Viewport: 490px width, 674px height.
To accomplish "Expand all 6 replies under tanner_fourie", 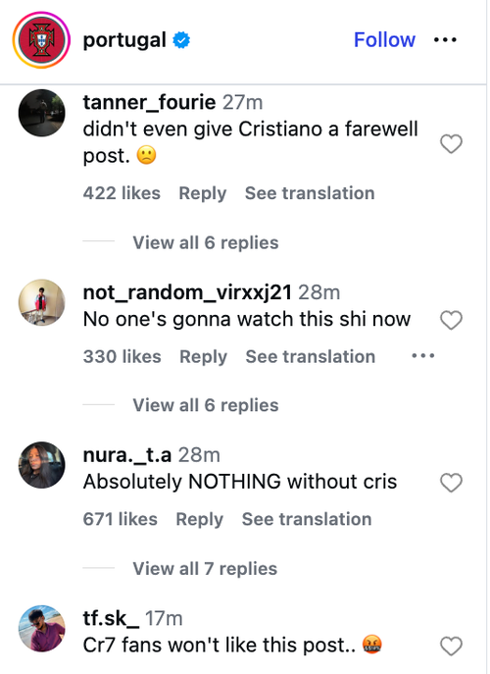I will [x=205, y=243].
